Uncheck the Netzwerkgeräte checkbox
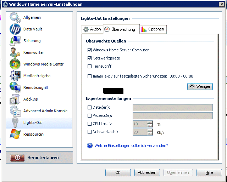 (89, 58)
